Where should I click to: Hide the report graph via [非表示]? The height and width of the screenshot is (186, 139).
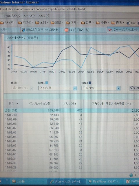32,38
